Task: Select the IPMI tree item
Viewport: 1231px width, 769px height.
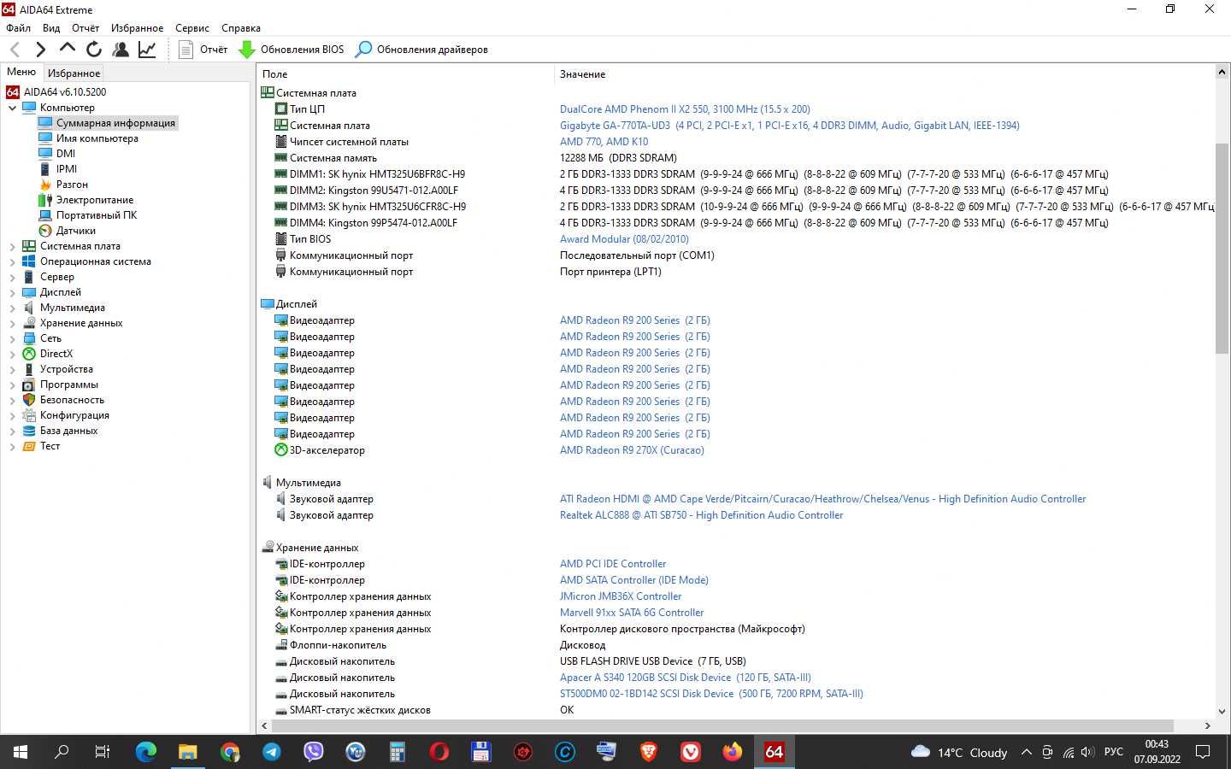Action: [x=67, y=169]
